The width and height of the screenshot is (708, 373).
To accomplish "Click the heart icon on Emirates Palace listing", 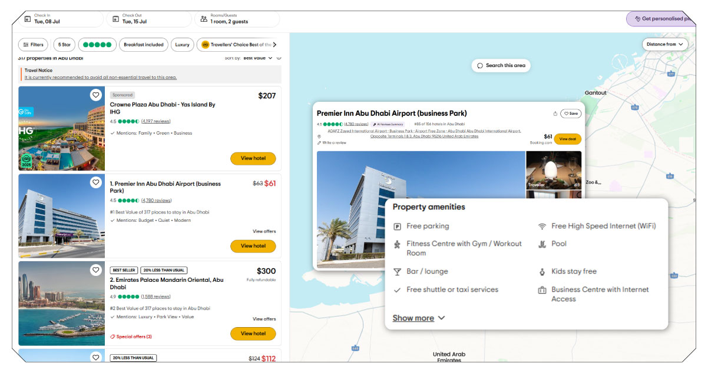I will click(x=96, y=269).
